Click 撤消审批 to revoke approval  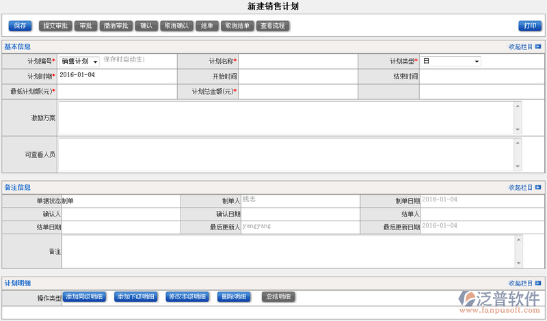pos(115,26)
